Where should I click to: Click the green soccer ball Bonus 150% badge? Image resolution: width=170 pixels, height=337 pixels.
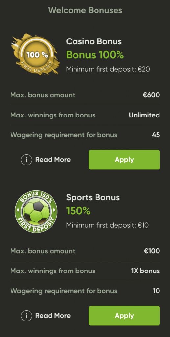pyautogui.click(x=36, y=211)
